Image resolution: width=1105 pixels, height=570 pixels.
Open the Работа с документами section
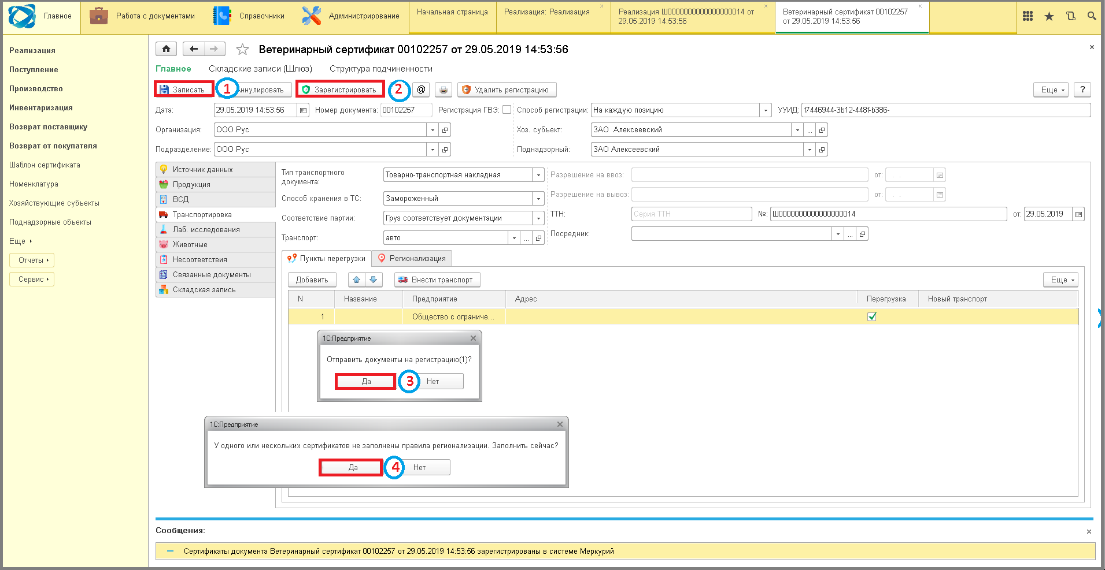(142, 16)
